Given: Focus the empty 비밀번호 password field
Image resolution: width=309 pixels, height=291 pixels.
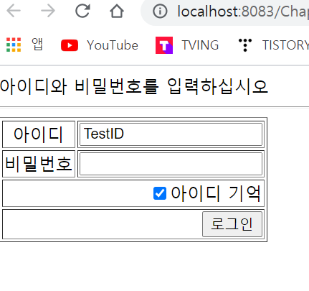Looking at the screenshot, I should pyautogui.click(x=171, y=164).
